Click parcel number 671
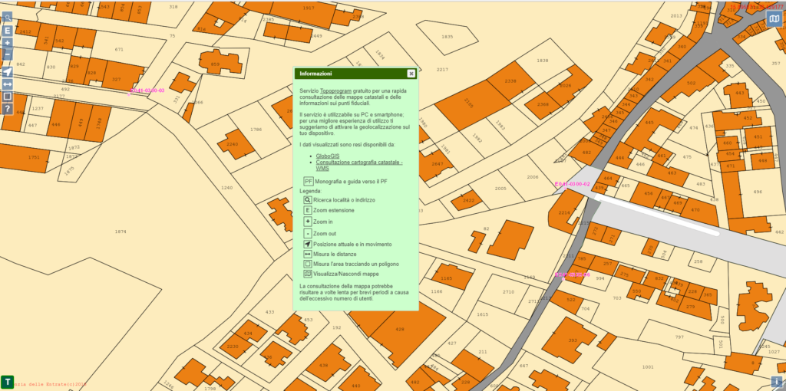This screenshot has height=391, width=786. tap(119, 50)
